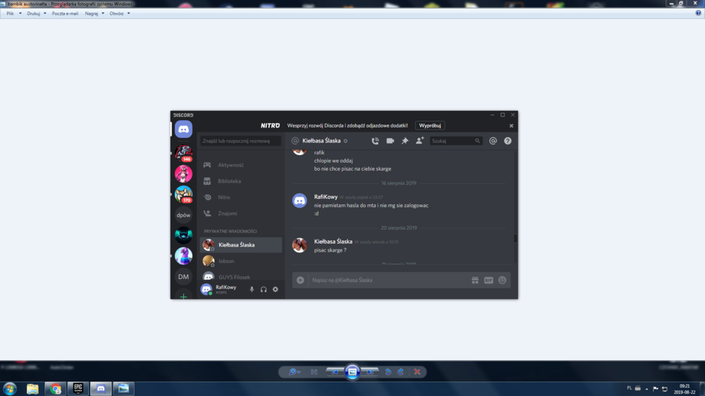Screen dimensions: 705x396
Task: Open the DM server icon
Action: click(x=183, y=276)
